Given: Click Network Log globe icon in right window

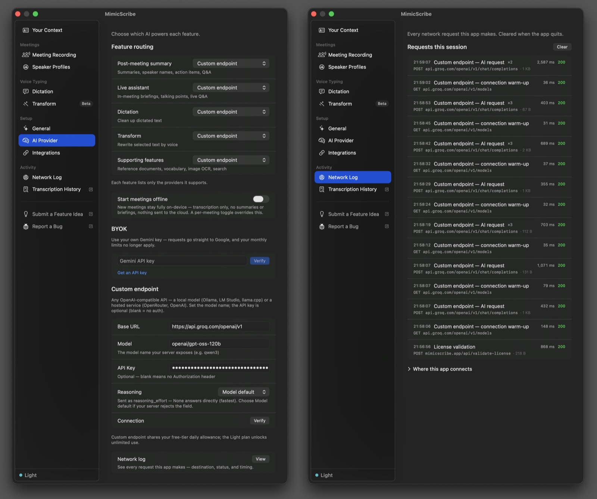Looking at the screenshot, I should [x=322, y=178].
